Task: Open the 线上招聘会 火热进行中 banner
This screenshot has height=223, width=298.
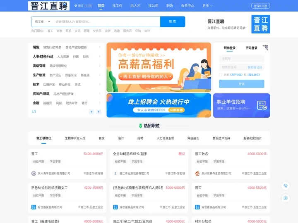Action: (159, 105)
